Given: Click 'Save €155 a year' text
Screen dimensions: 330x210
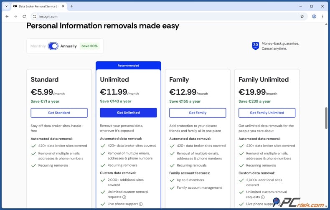Looking at the screenshot, I should pyautogui.click(x=185, y=101).
